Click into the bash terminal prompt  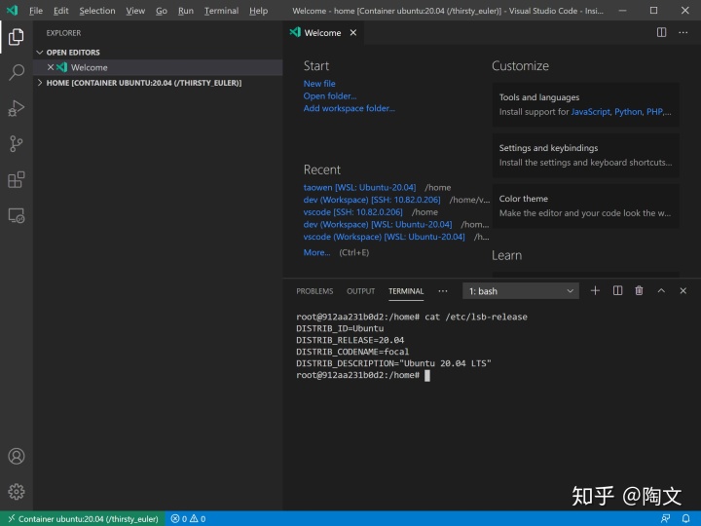(x=427, y=375)
